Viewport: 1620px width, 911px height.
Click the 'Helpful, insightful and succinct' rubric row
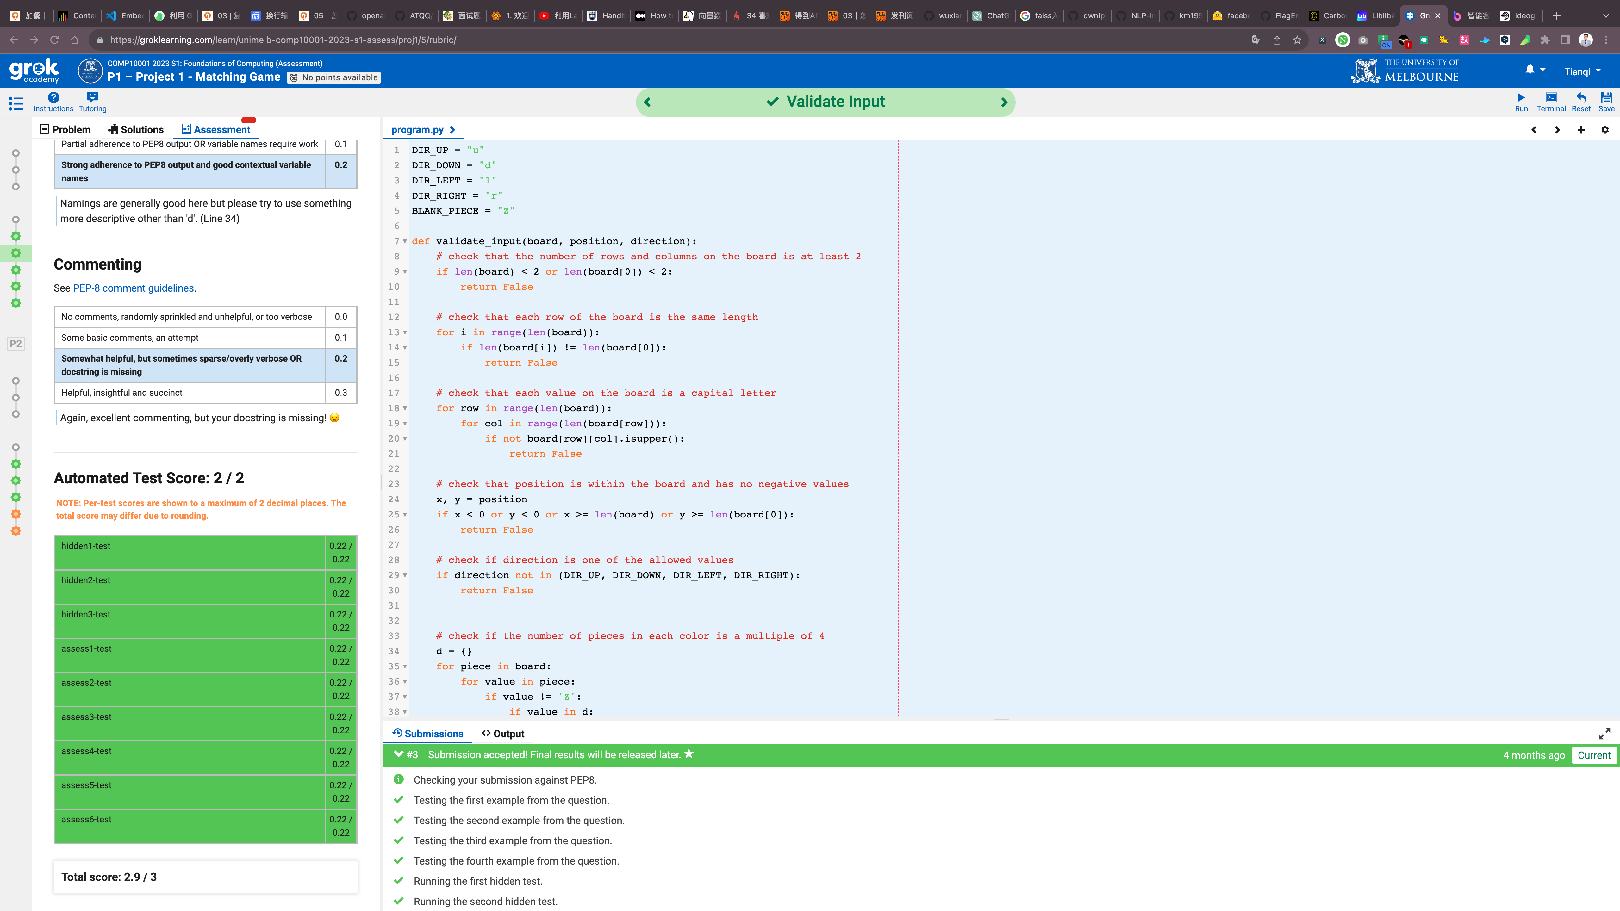click(x=206, y=393)
